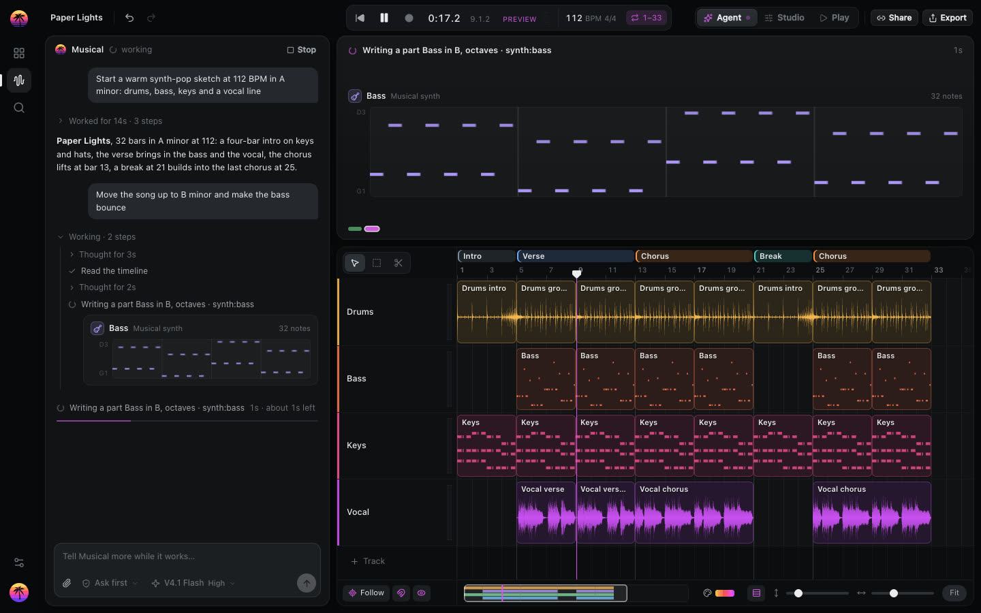Open the user avatar at sidebar bottom

pos(19,593)
